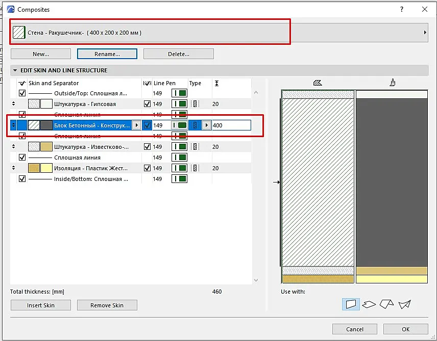Click thickness value 20 of Штукатурка - Гипсовая
This screenshot has width=437, height=341.
tap(215, 104)
